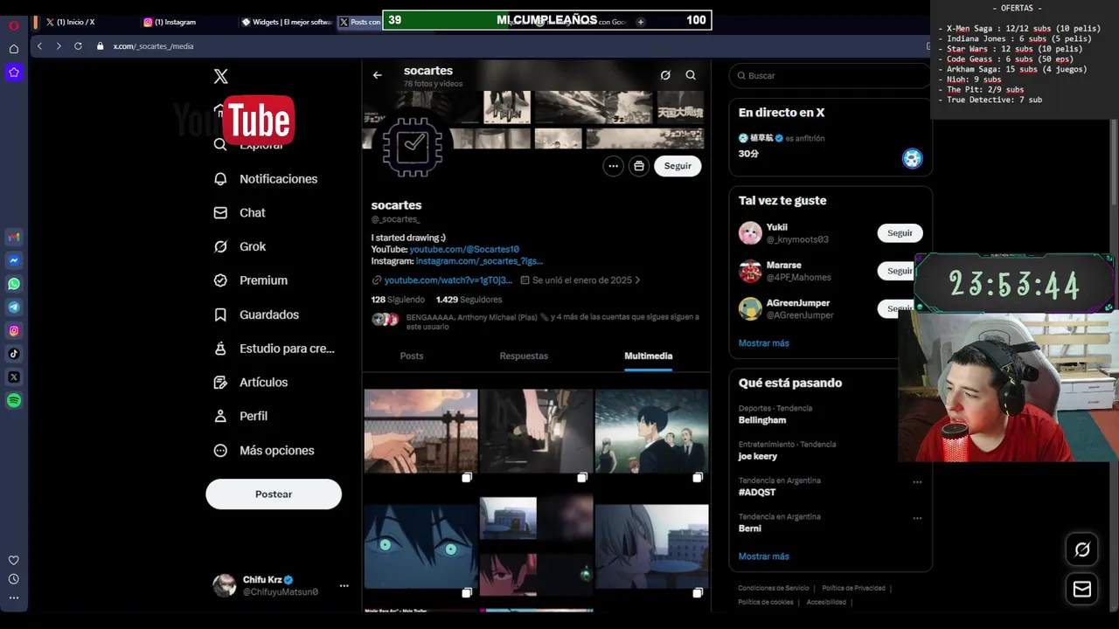This screenshot has height=629, width=1119.
Task: Click the subscribe icon next to Seguir
Action: 639,166
